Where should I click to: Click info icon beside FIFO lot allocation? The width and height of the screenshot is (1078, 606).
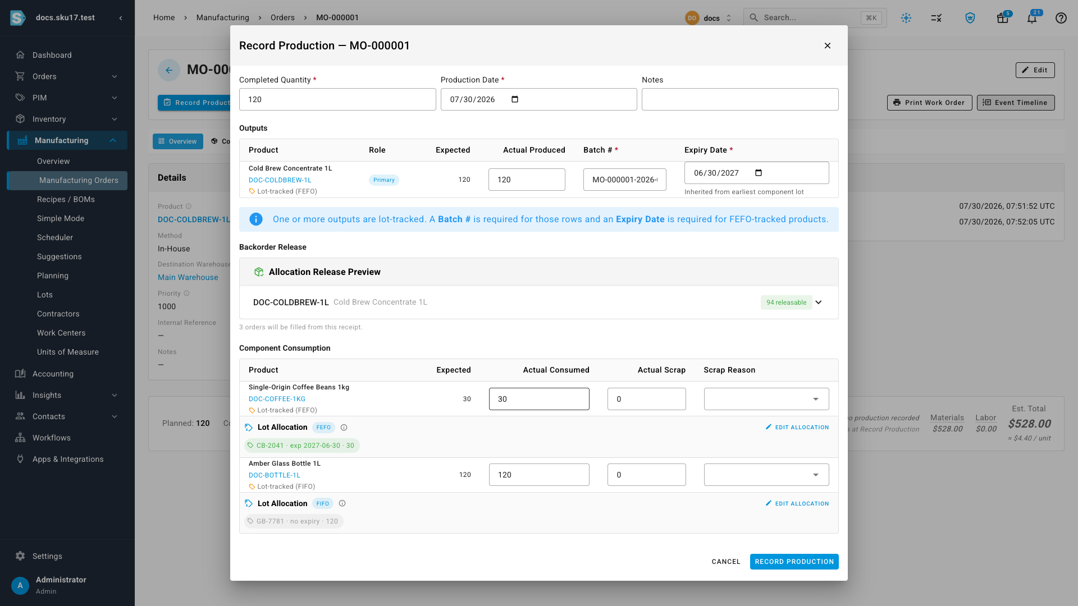point(342,504)
